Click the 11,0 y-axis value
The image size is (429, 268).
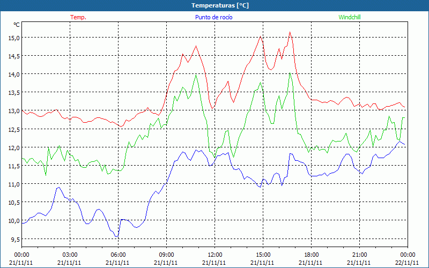pos(14,184)
